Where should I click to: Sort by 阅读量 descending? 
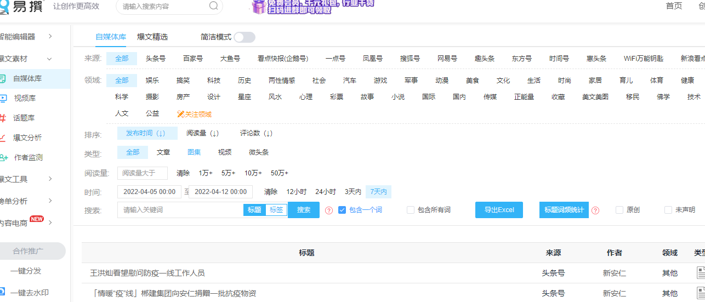click(x=203, y=133)
